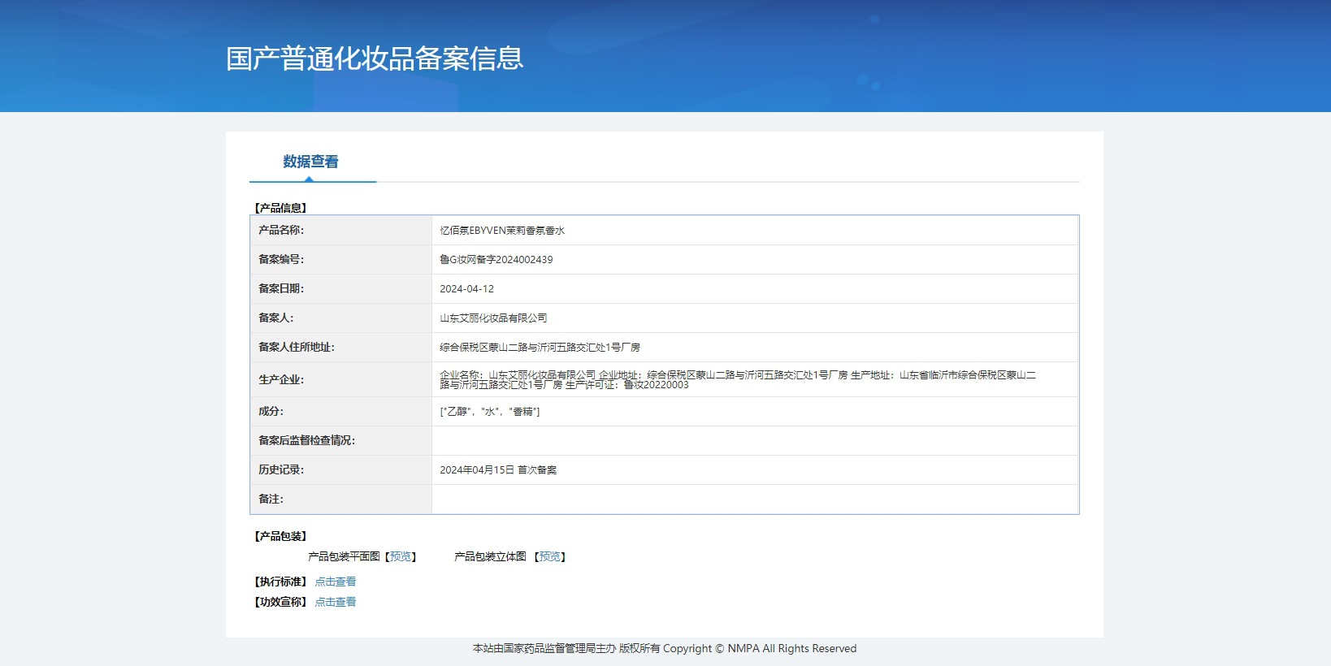Click 点击查看 next to 功效宣称

coord(335,602)
